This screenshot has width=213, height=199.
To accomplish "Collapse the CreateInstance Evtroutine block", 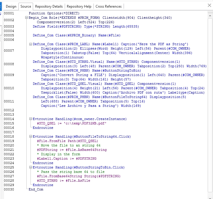I will point(30,119).
